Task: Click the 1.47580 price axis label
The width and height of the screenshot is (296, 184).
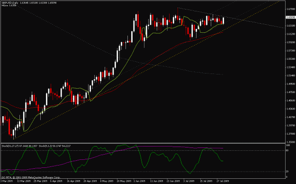Action: pos(291,92)
